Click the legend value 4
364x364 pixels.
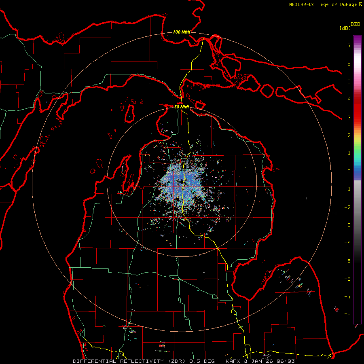click(x=349, y=99)
